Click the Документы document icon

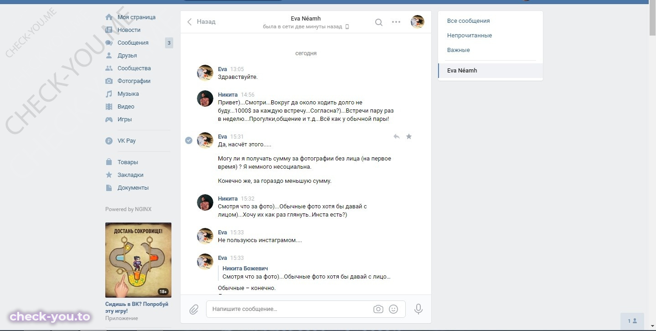pos(109,188)
